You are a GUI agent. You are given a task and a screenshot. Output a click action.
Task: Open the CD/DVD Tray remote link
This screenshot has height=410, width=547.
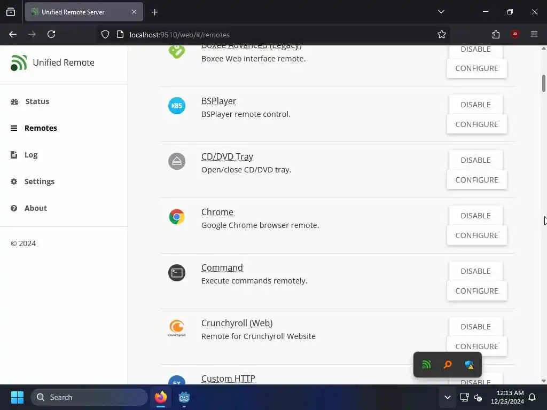click(x=227, y=156)
